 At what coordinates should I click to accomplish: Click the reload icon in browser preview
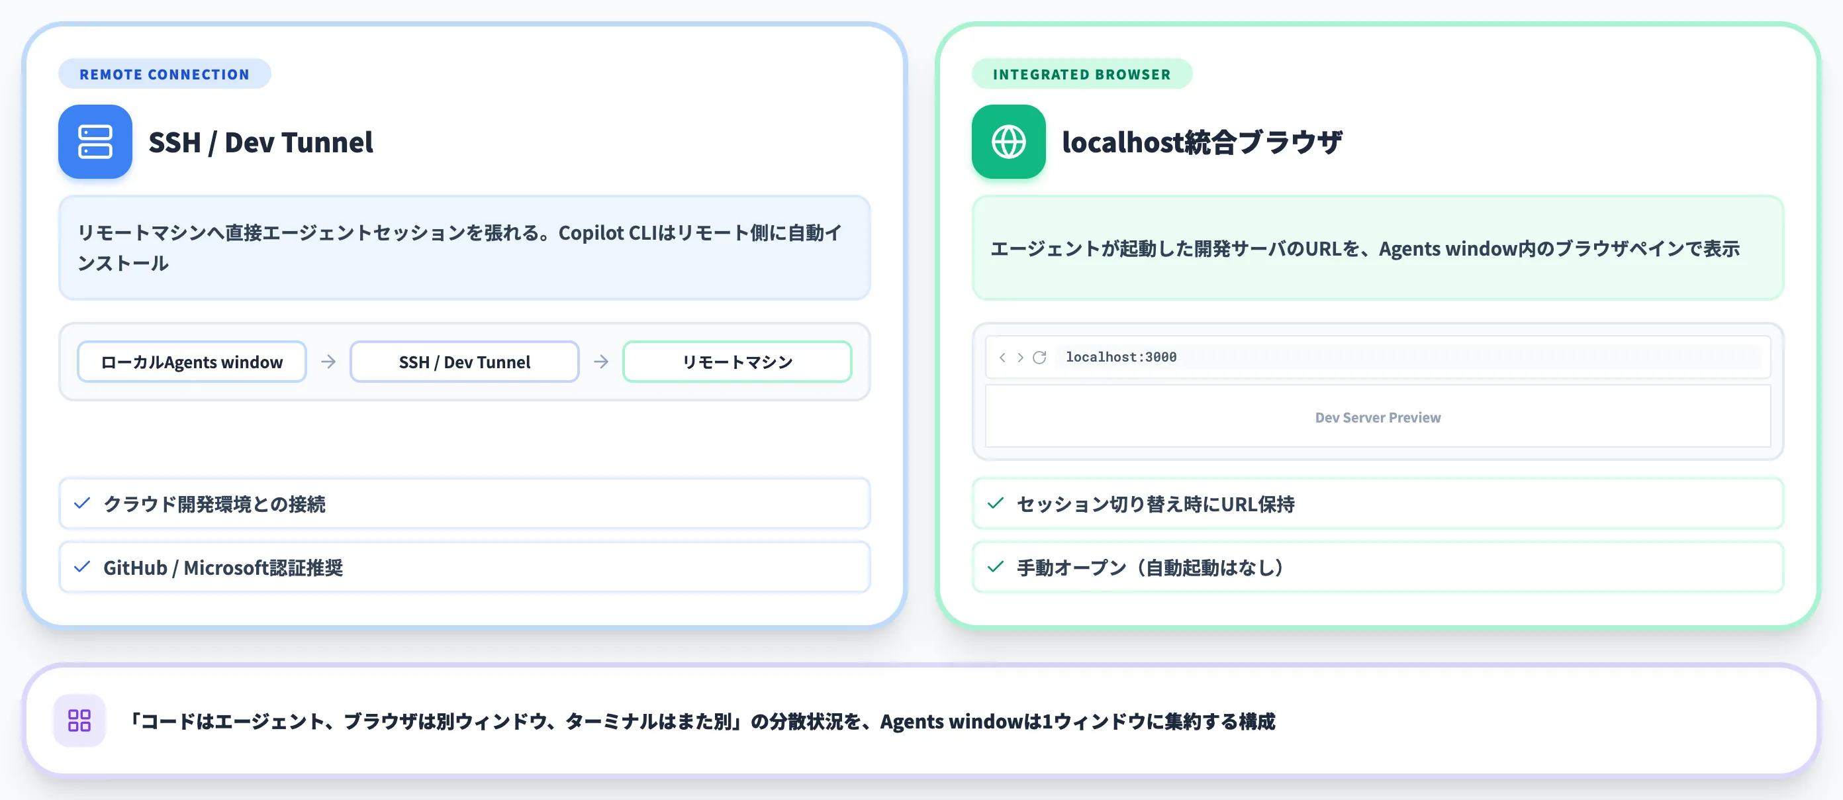[1039, 357]
